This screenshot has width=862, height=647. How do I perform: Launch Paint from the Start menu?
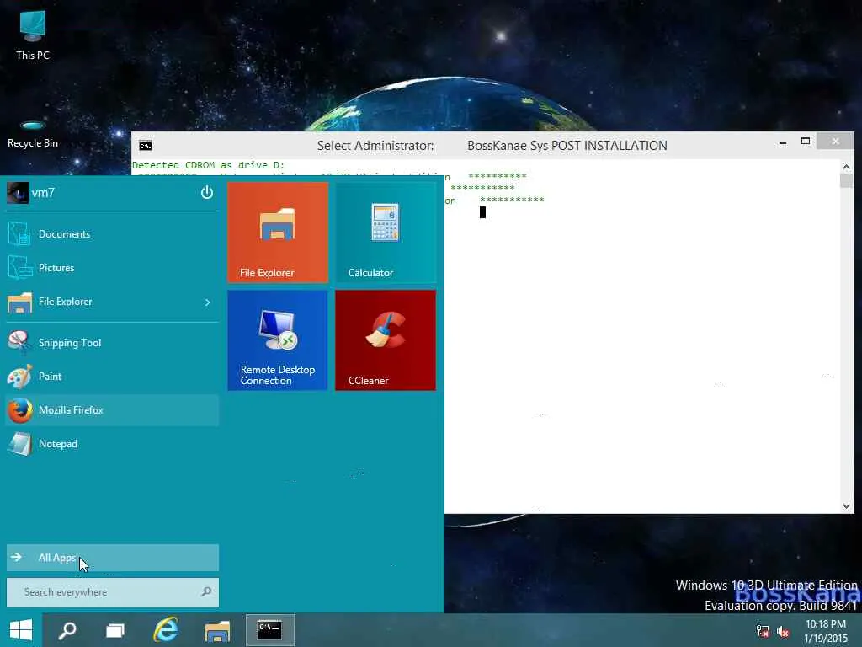pos(112,377)
